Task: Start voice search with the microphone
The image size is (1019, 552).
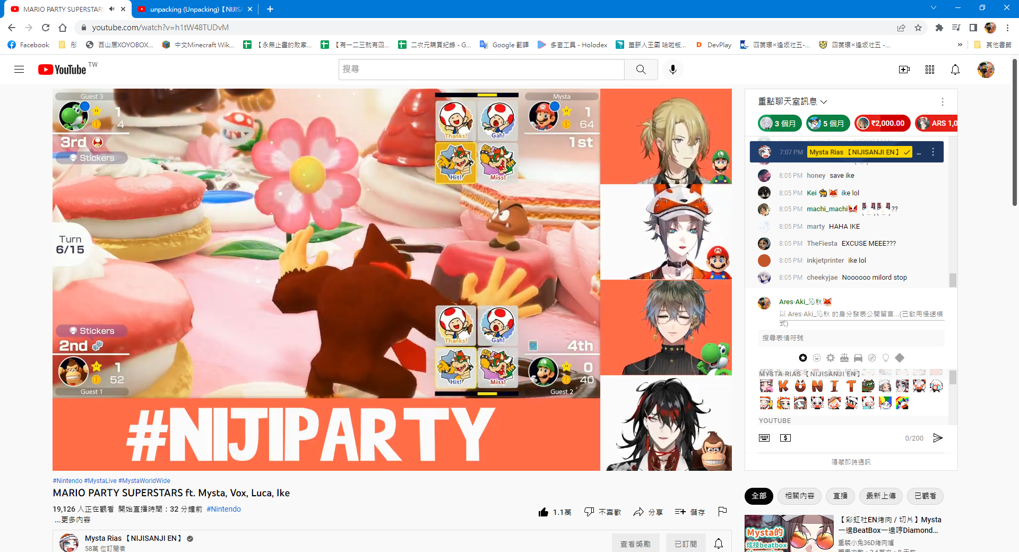Action: pyautogui.click(x=673, y=70)
